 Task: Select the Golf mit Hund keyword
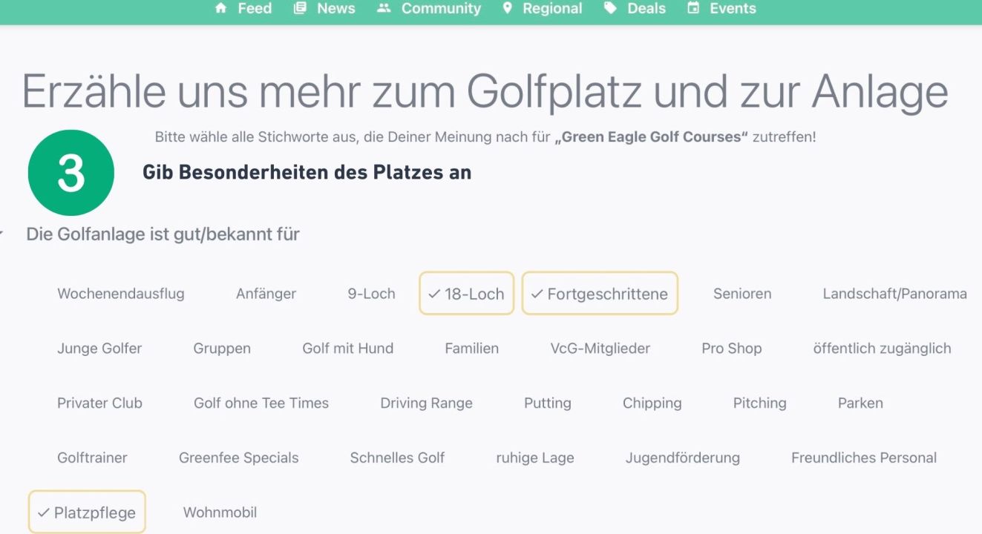(x=348, y=349)
